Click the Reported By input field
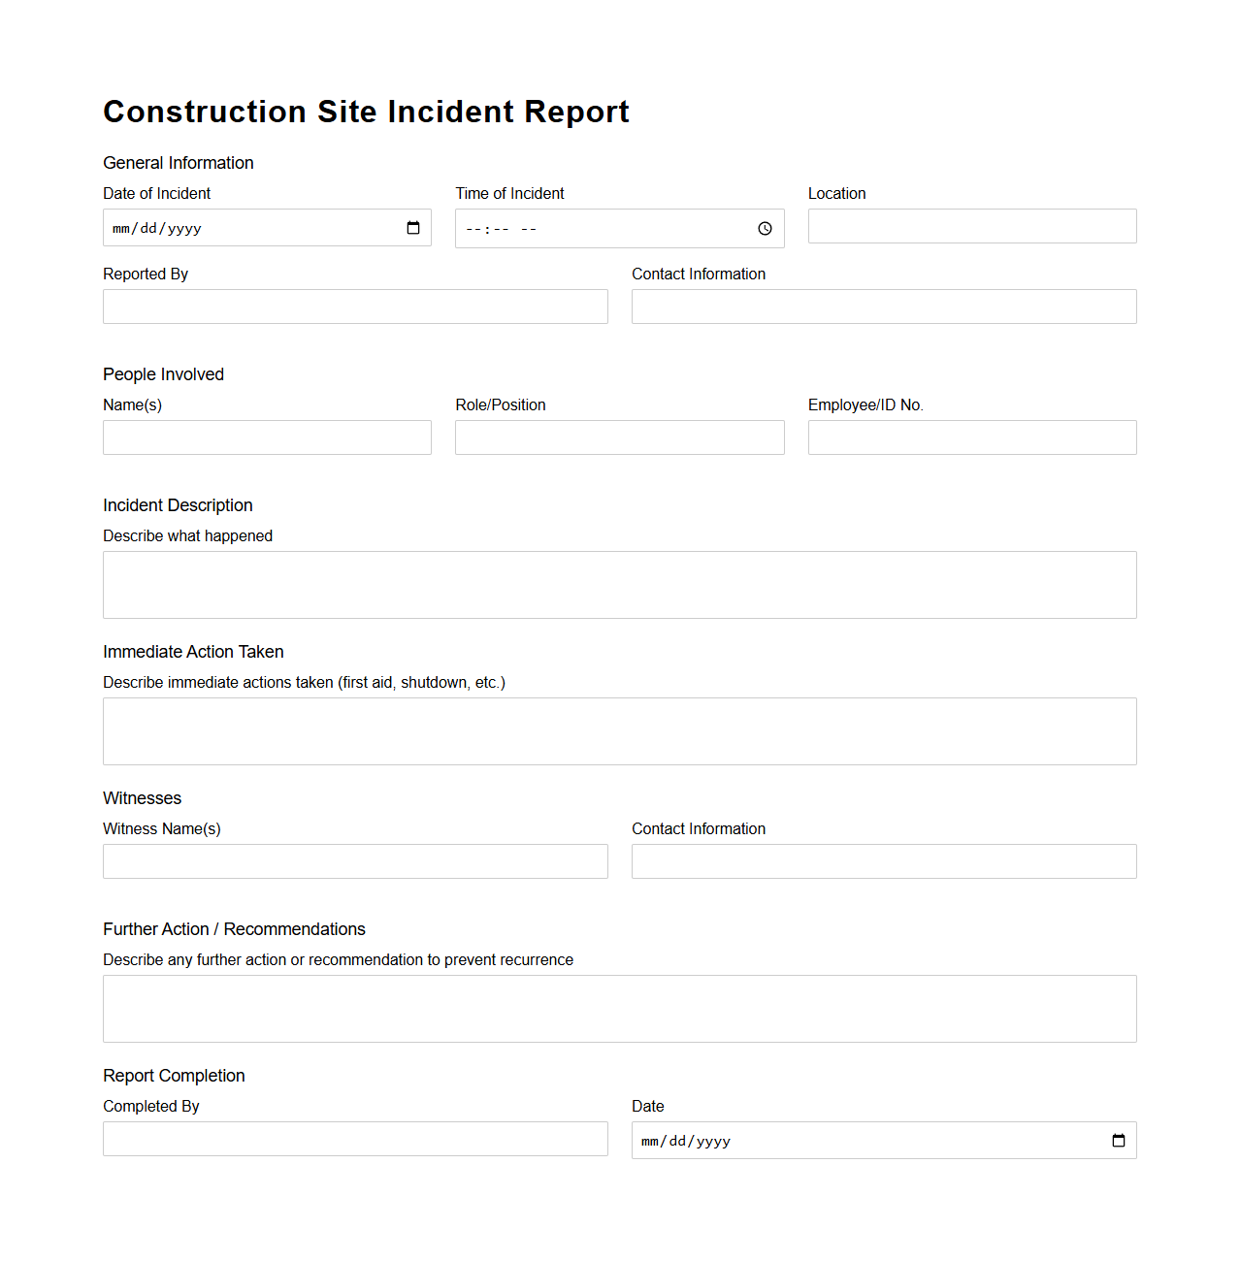This screenshot has height=1261, width=1240. pyautogui.click(x=355, y=307)
